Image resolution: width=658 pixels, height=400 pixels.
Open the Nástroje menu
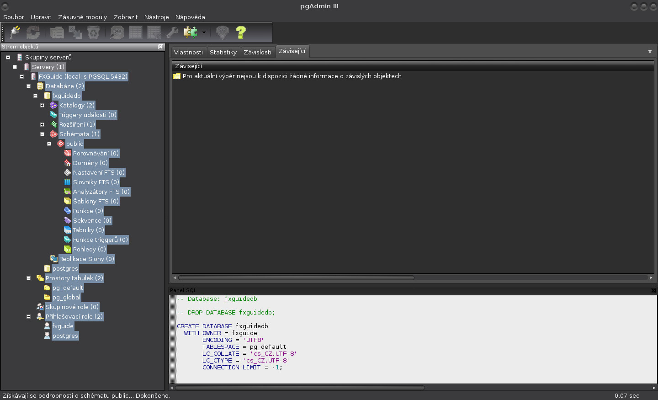point(156,17)
